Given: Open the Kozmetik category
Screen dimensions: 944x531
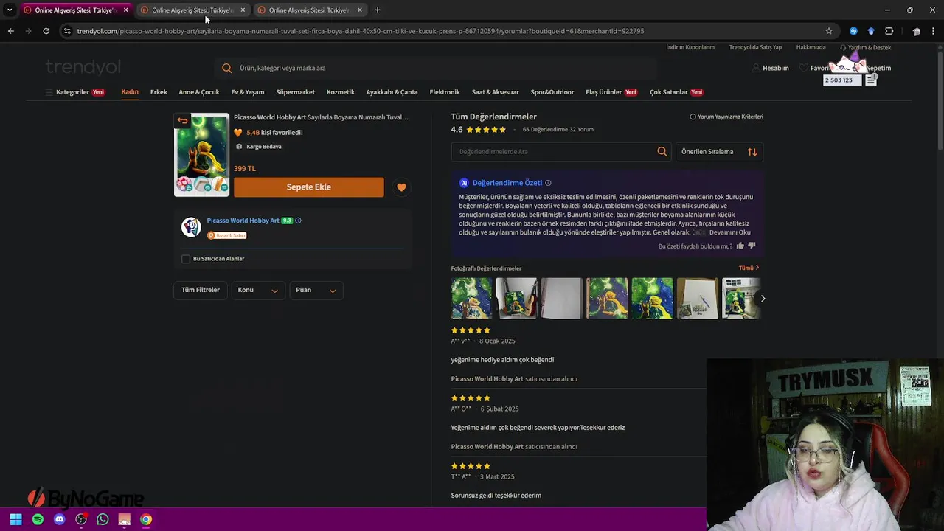Looking at the screenshot, I should coord(341,92).
